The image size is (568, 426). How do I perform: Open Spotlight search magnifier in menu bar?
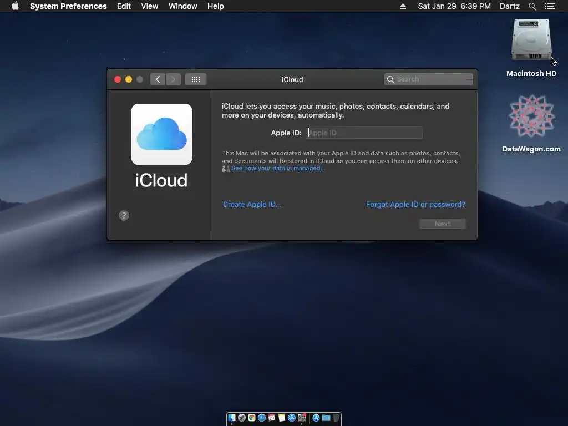pyautogui.click(x=532, y=6)
